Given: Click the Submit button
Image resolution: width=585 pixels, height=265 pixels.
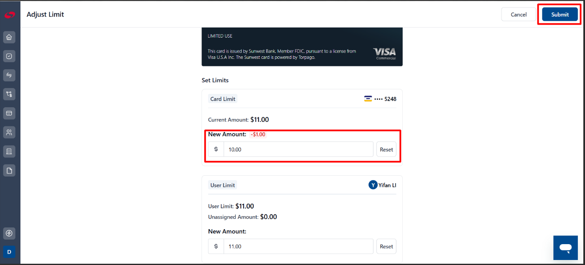Looking at the screenshot, I should tap(560, 15).
